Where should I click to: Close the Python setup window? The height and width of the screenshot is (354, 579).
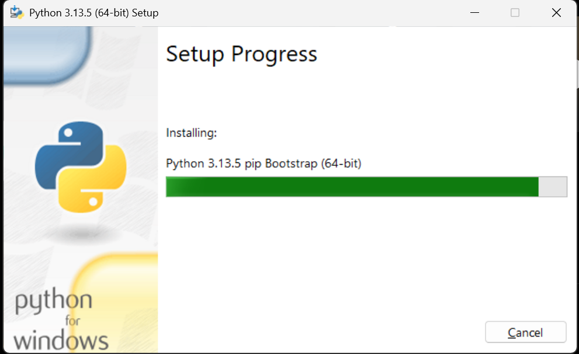coord(556,12)
